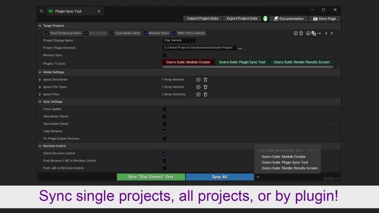Open the dropdown arrow beside Sync All
Image resolution: width=379 pixels, height=213 pixels.
coord(258,177)
